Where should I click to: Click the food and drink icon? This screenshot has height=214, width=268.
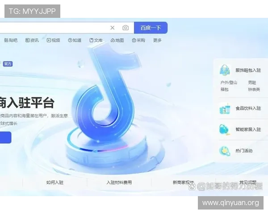(x=225, y=108)
